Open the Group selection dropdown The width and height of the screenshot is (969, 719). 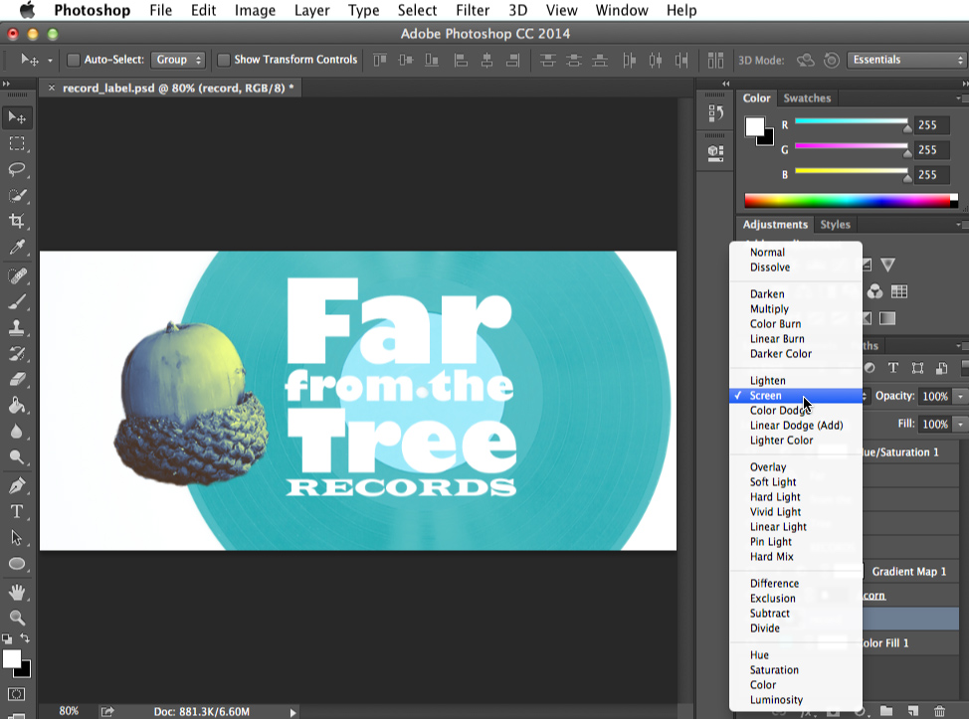(x=178, y=59)
